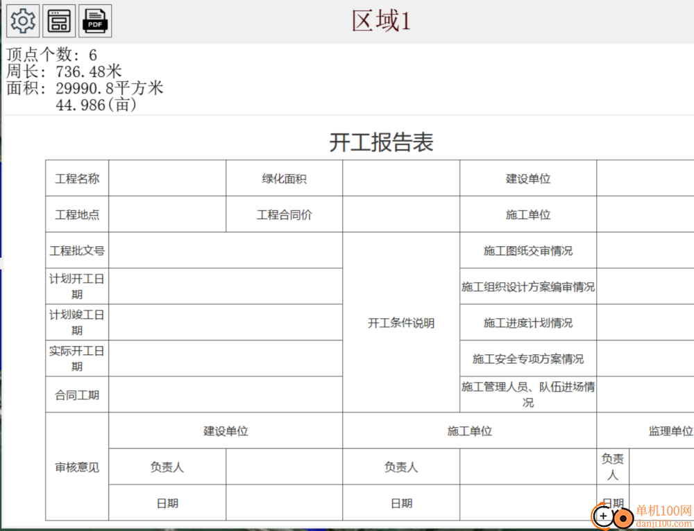The width and height of the screenshot is (694, 531).
Task: Click the blank field right of 建设单位 负责人
Action: [284, 467]
